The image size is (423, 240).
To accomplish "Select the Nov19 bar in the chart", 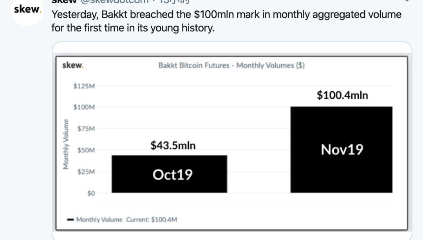I will click(341, 150).
